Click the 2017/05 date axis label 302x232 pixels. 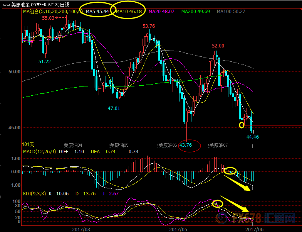pyautogui.click(x=178, y=229)
